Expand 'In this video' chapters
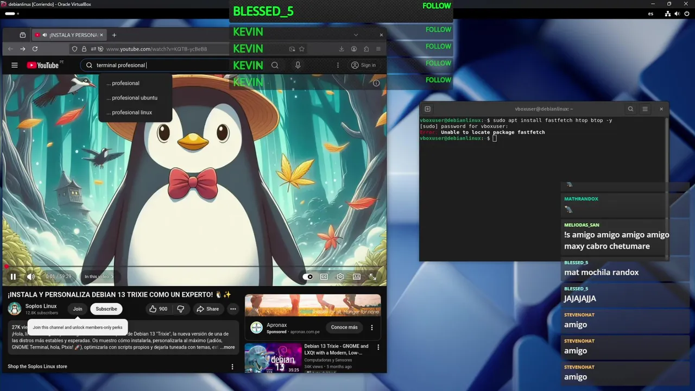The image size is (695, 391). click(99, 276)
